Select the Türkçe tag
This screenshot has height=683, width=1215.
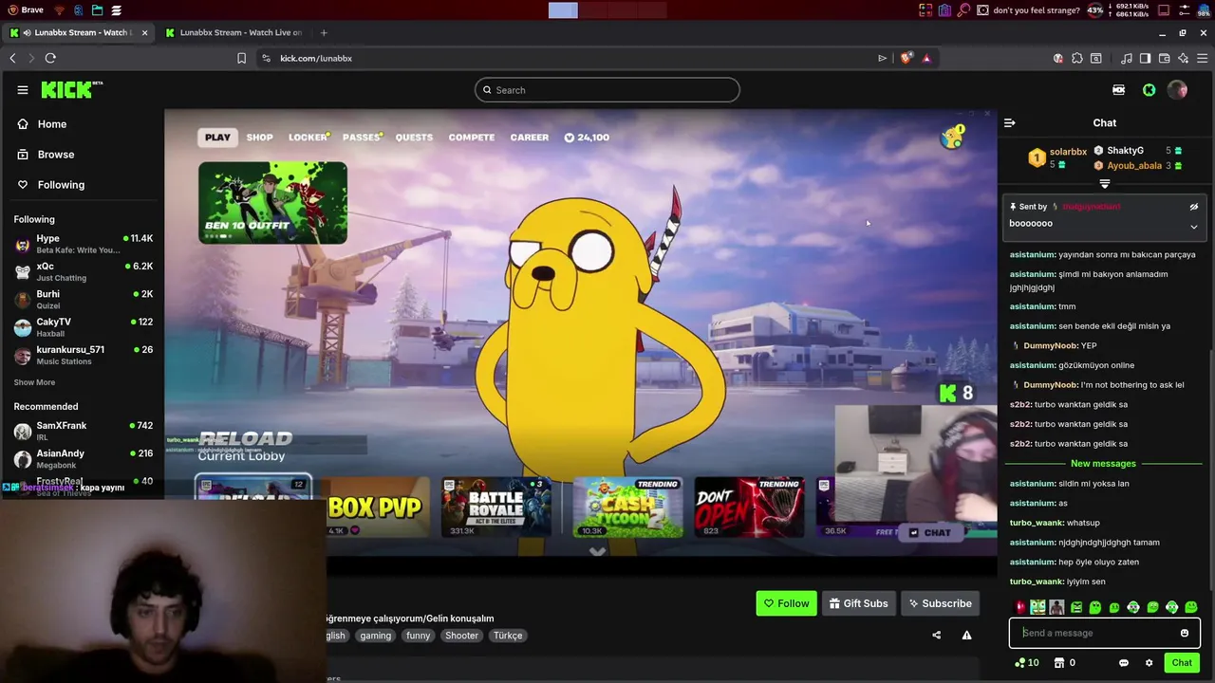508,636
